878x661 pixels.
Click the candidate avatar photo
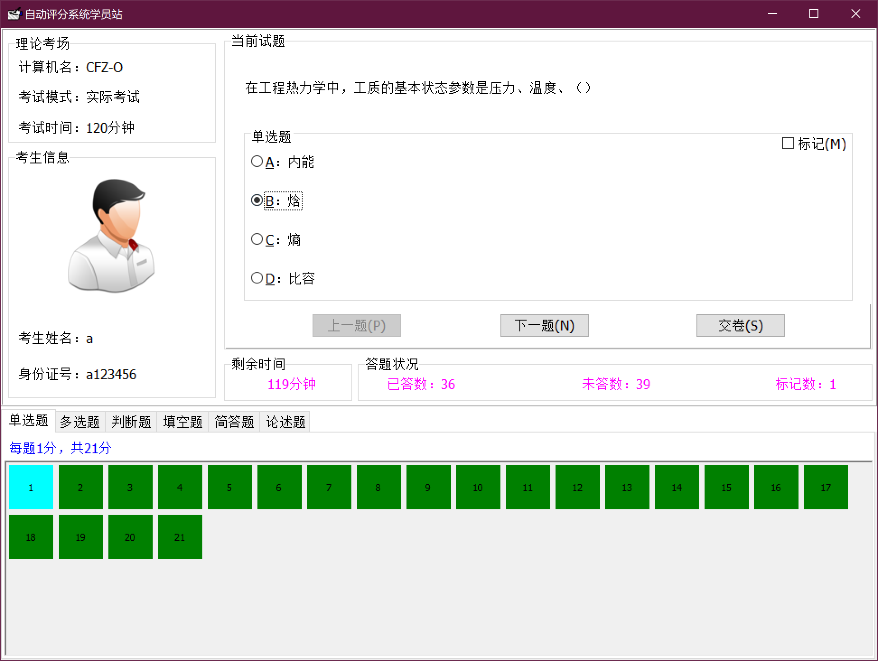[112, 235]
